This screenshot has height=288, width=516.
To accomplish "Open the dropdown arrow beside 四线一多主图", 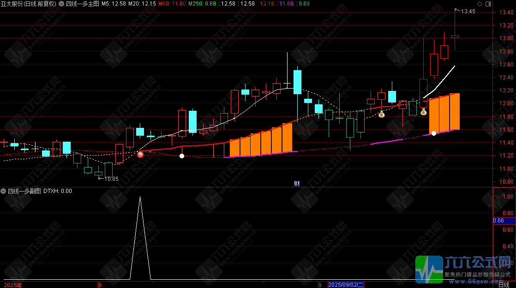I will pos(61,4).
